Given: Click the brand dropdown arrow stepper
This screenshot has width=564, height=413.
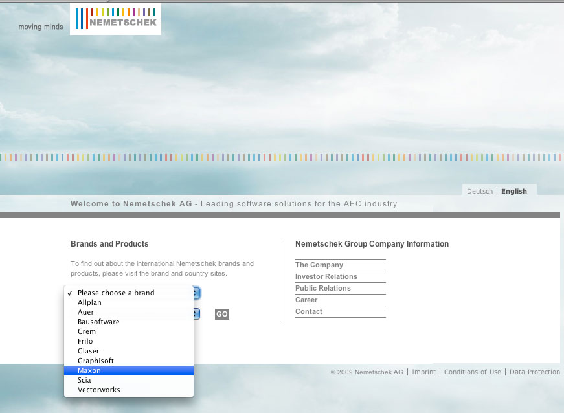Looking at the screenshot, I should pos(196,293).
